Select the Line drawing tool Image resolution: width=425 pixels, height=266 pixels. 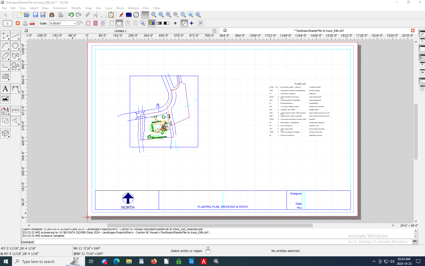(x=15, y=36)
